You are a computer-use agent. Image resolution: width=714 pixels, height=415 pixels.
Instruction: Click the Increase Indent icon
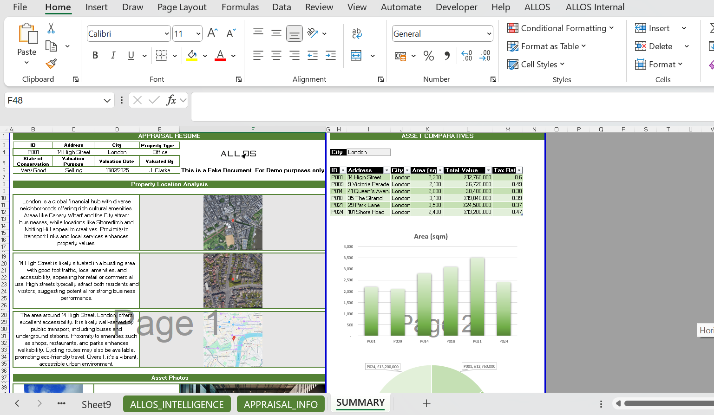click(x=331, y=56)
